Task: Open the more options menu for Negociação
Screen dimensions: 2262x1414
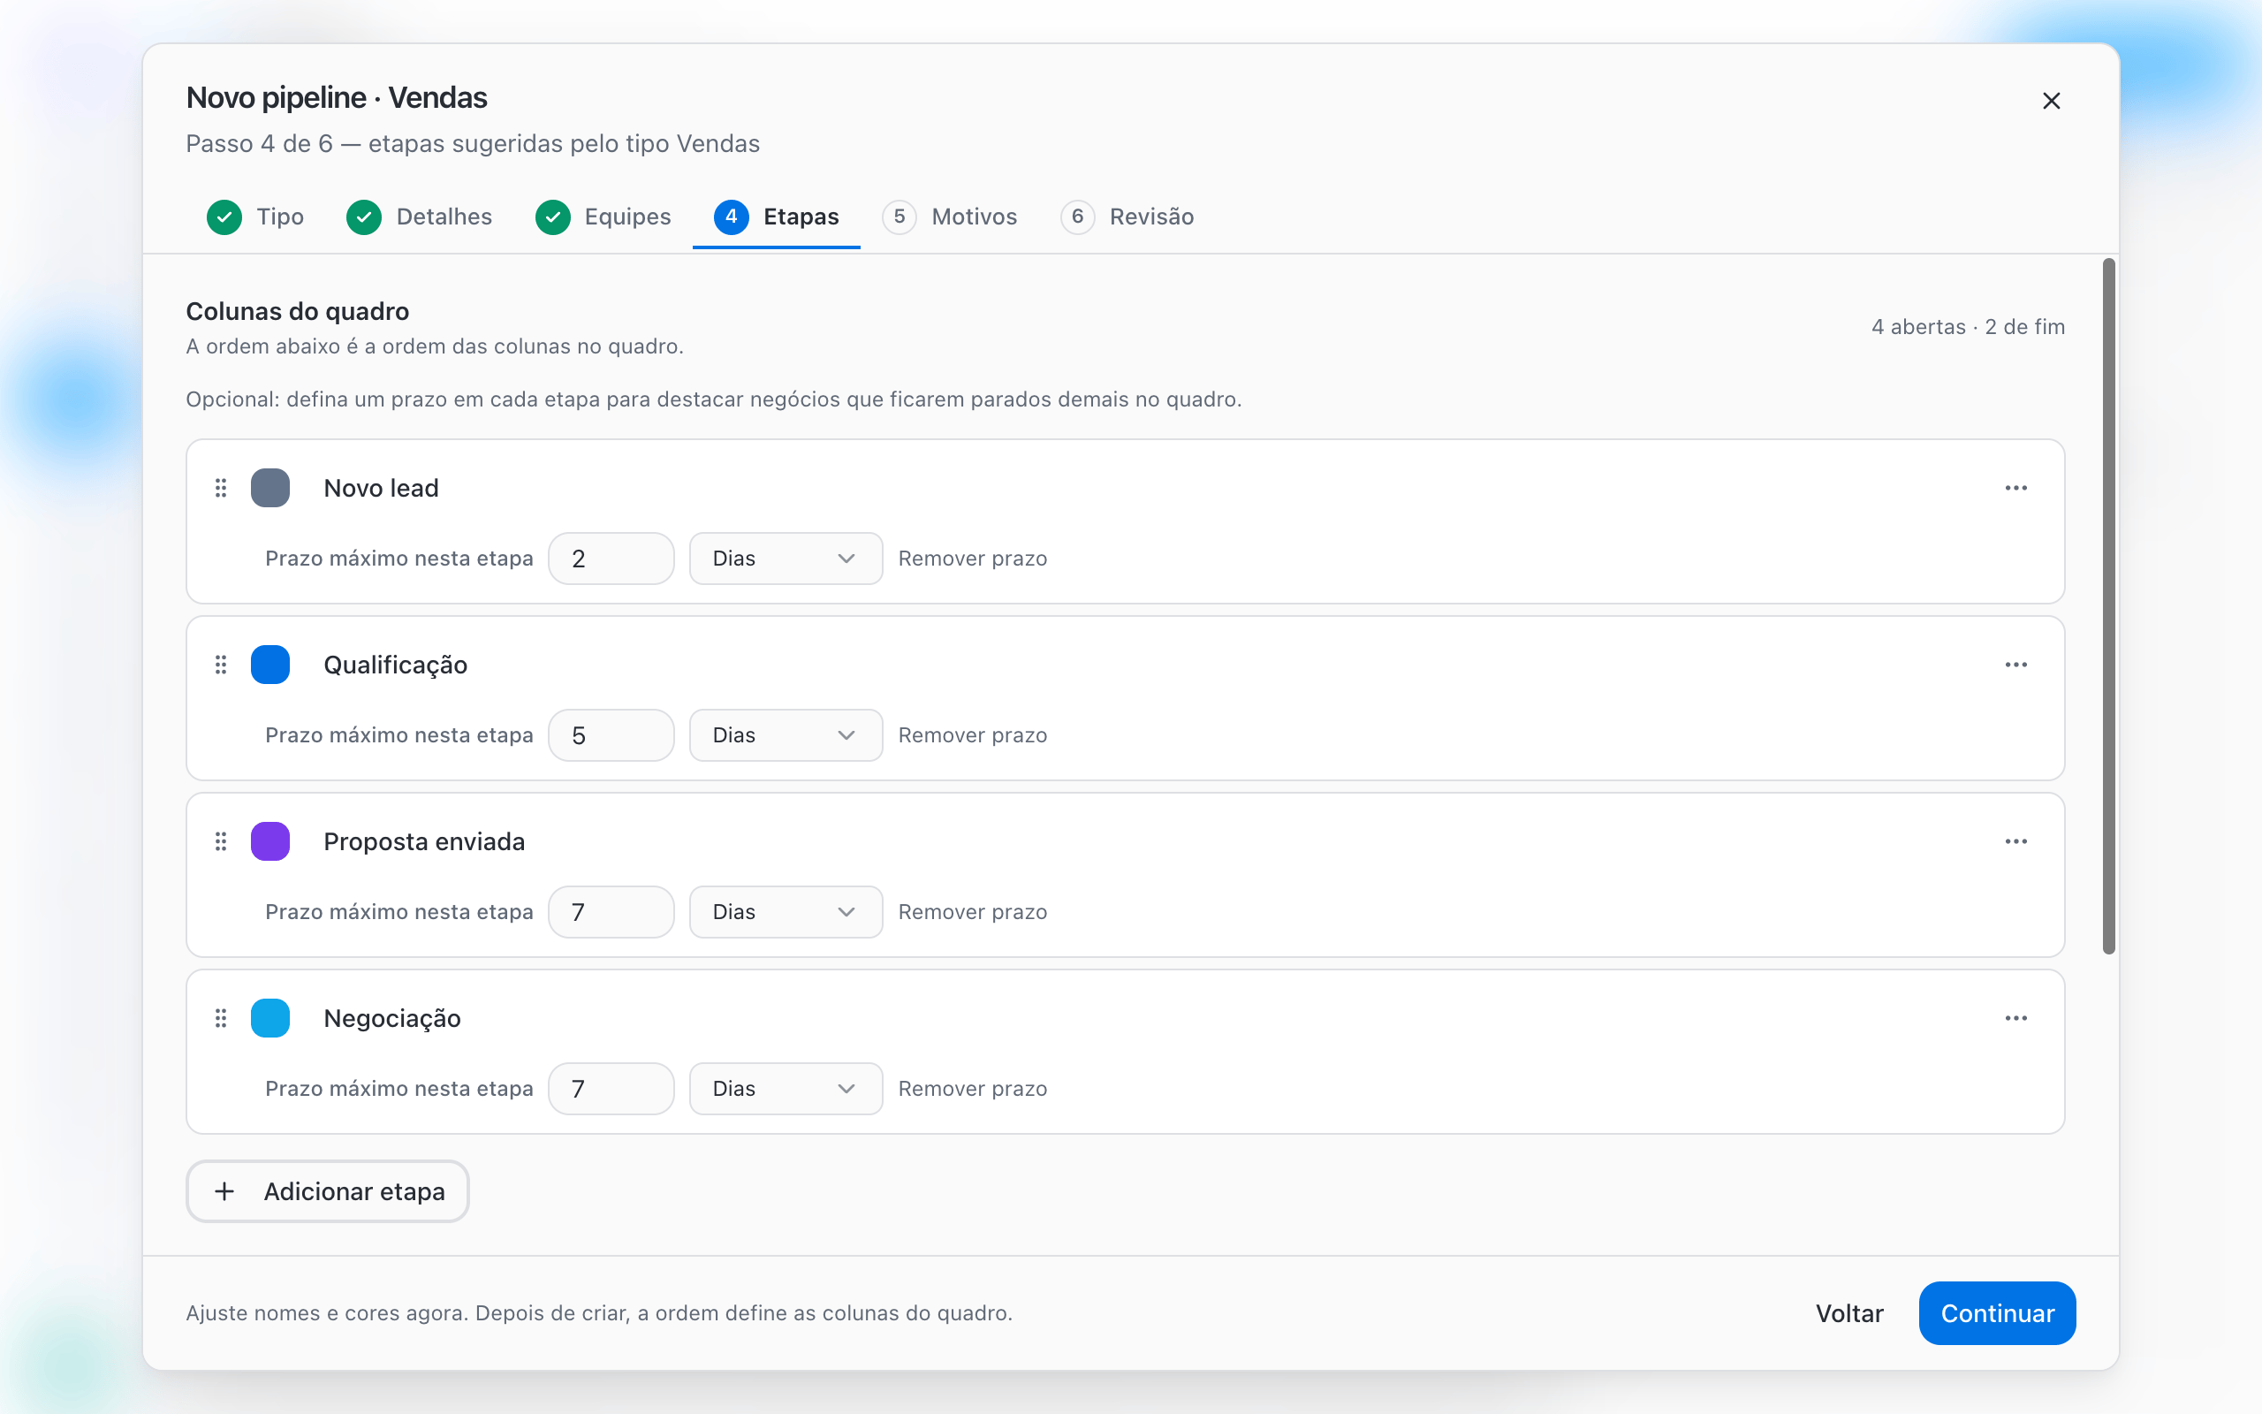Action: point(2016,1018)
